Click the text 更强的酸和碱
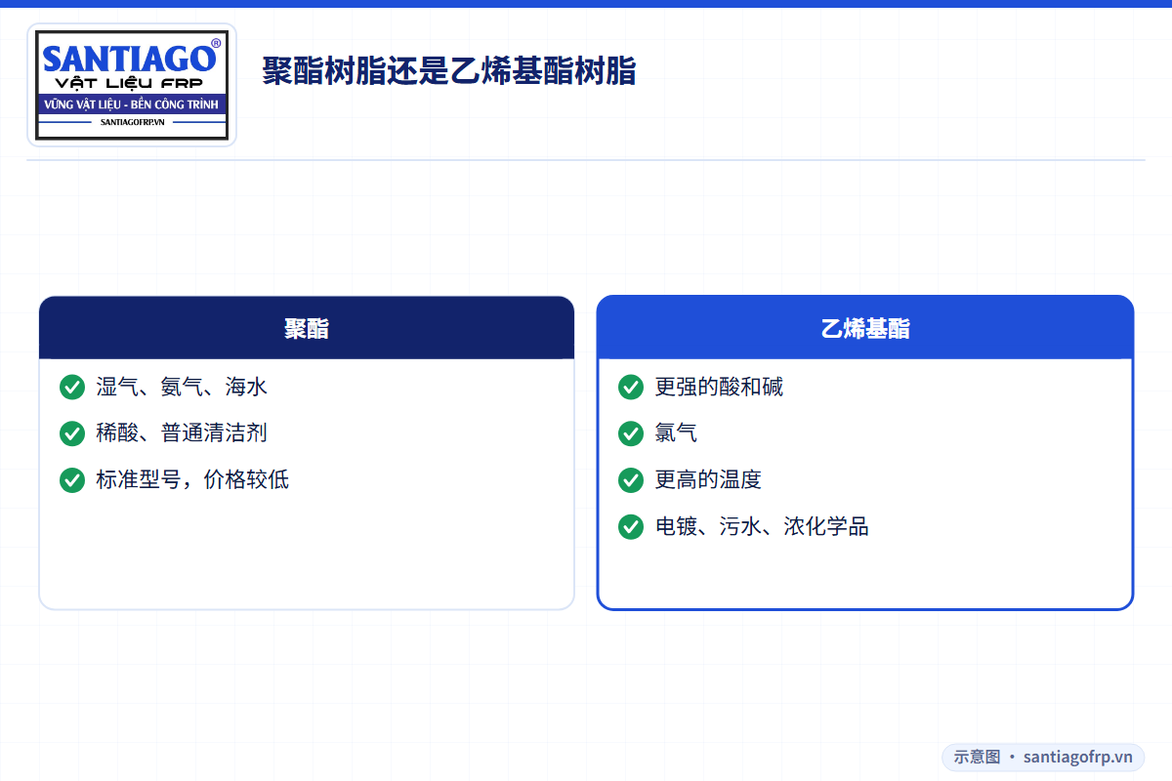Screen dimensions: 1172x781 (x=719, y=387)
